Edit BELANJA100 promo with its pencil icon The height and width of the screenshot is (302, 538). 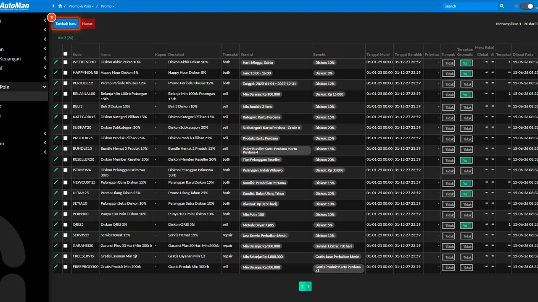pos(56,93)
